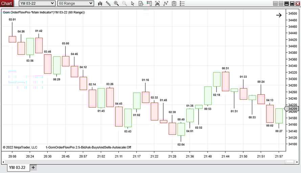
Task: Click the Gom.OrderFlowPro Main Indicator label
Action: (44, 12)
